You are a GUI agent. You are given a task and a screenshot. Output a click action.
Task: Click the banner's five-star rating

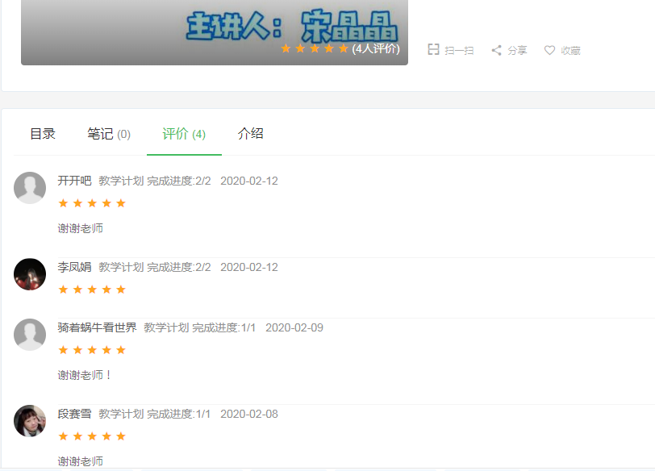(315, 48)
